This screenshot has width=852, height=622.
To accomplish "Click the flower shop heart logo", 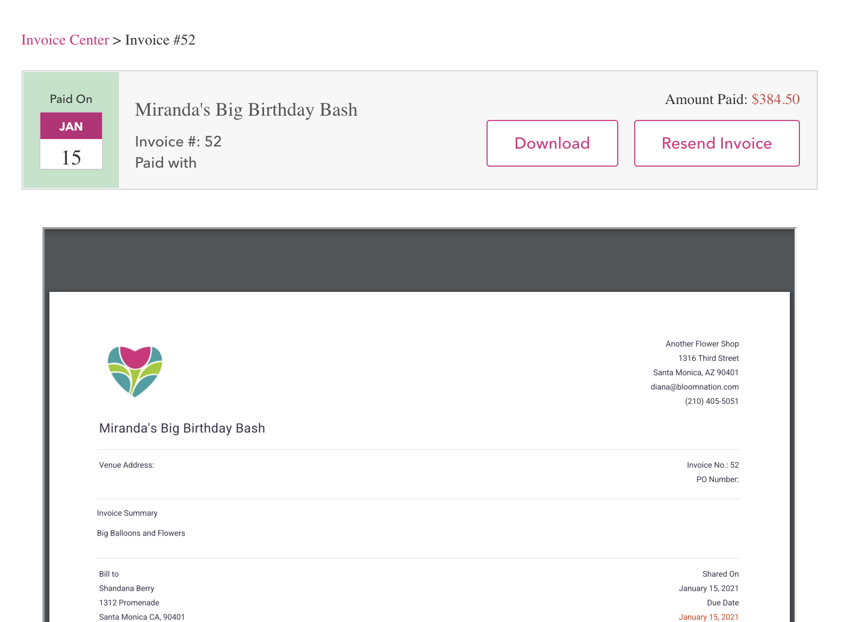I will point(135,372).
